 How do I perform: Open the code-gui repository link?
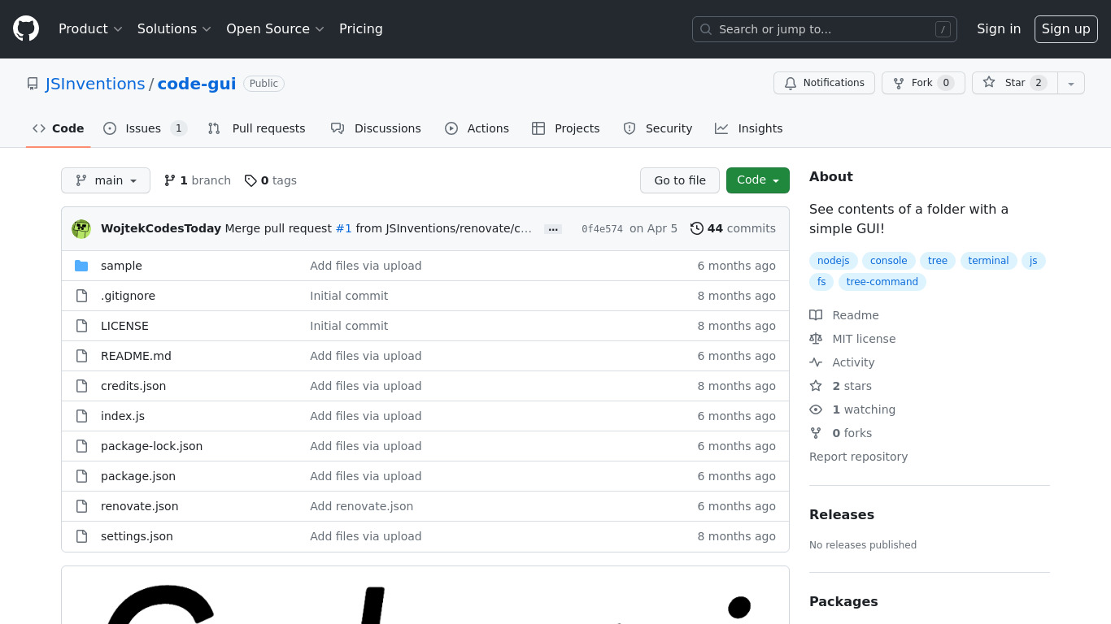coord(197,84)
